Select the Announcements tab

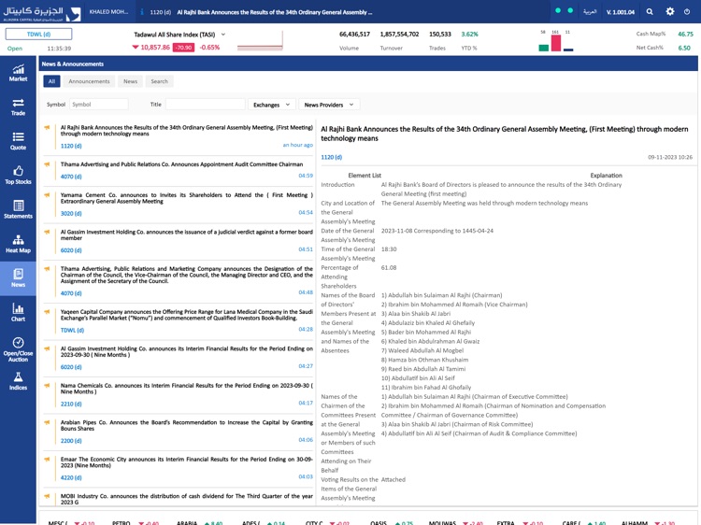click(x=89, y=81)
